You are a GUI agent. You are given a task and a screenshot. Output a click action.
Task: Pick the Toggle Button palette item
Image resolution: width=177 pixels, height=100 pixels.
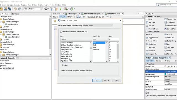point(152,38)
